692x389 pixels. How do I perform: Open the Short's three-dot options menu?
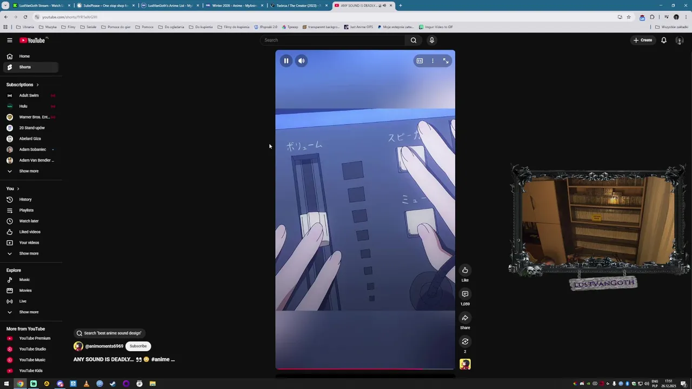pyautogui.click(x=432, y=61)
